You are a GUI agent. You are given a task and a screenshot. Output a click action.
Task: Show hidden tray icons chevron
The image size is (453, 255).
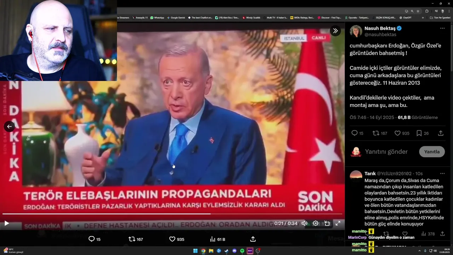coord(419,251)
